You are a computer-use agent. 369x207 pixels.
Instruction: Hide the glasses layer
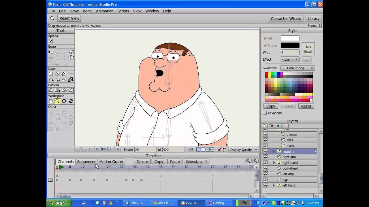pyautogui.click(x=265, y=134)
